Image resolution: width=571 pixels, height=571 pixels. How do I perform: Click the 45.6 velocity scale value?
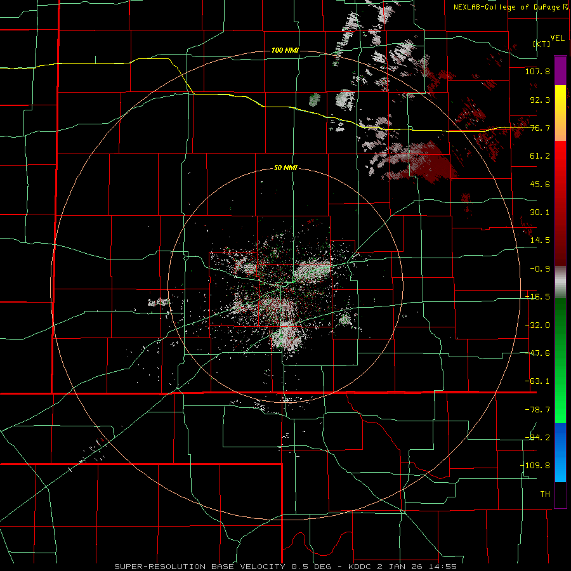click(540, 184)
